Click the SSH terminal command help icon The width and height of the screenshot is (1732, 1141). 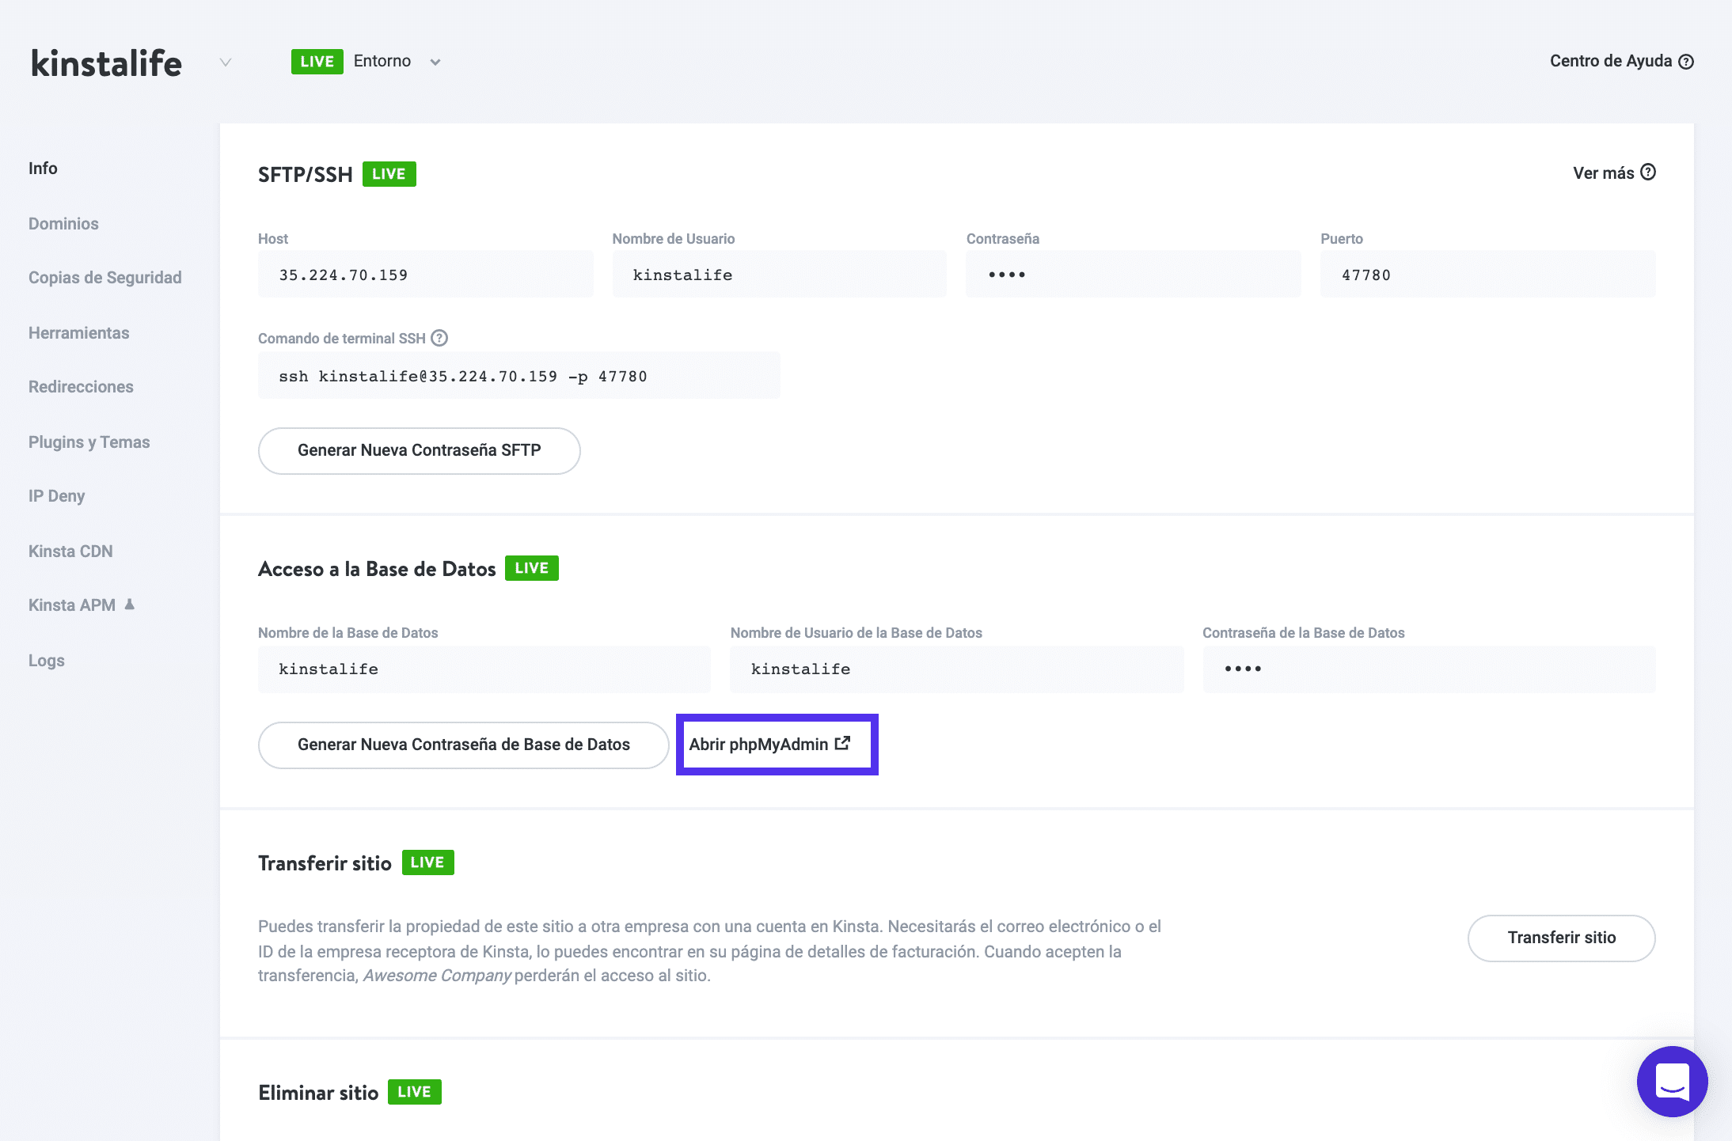pos(439,338)
